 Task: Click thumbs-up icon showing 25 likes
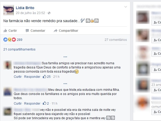(45, 77)
